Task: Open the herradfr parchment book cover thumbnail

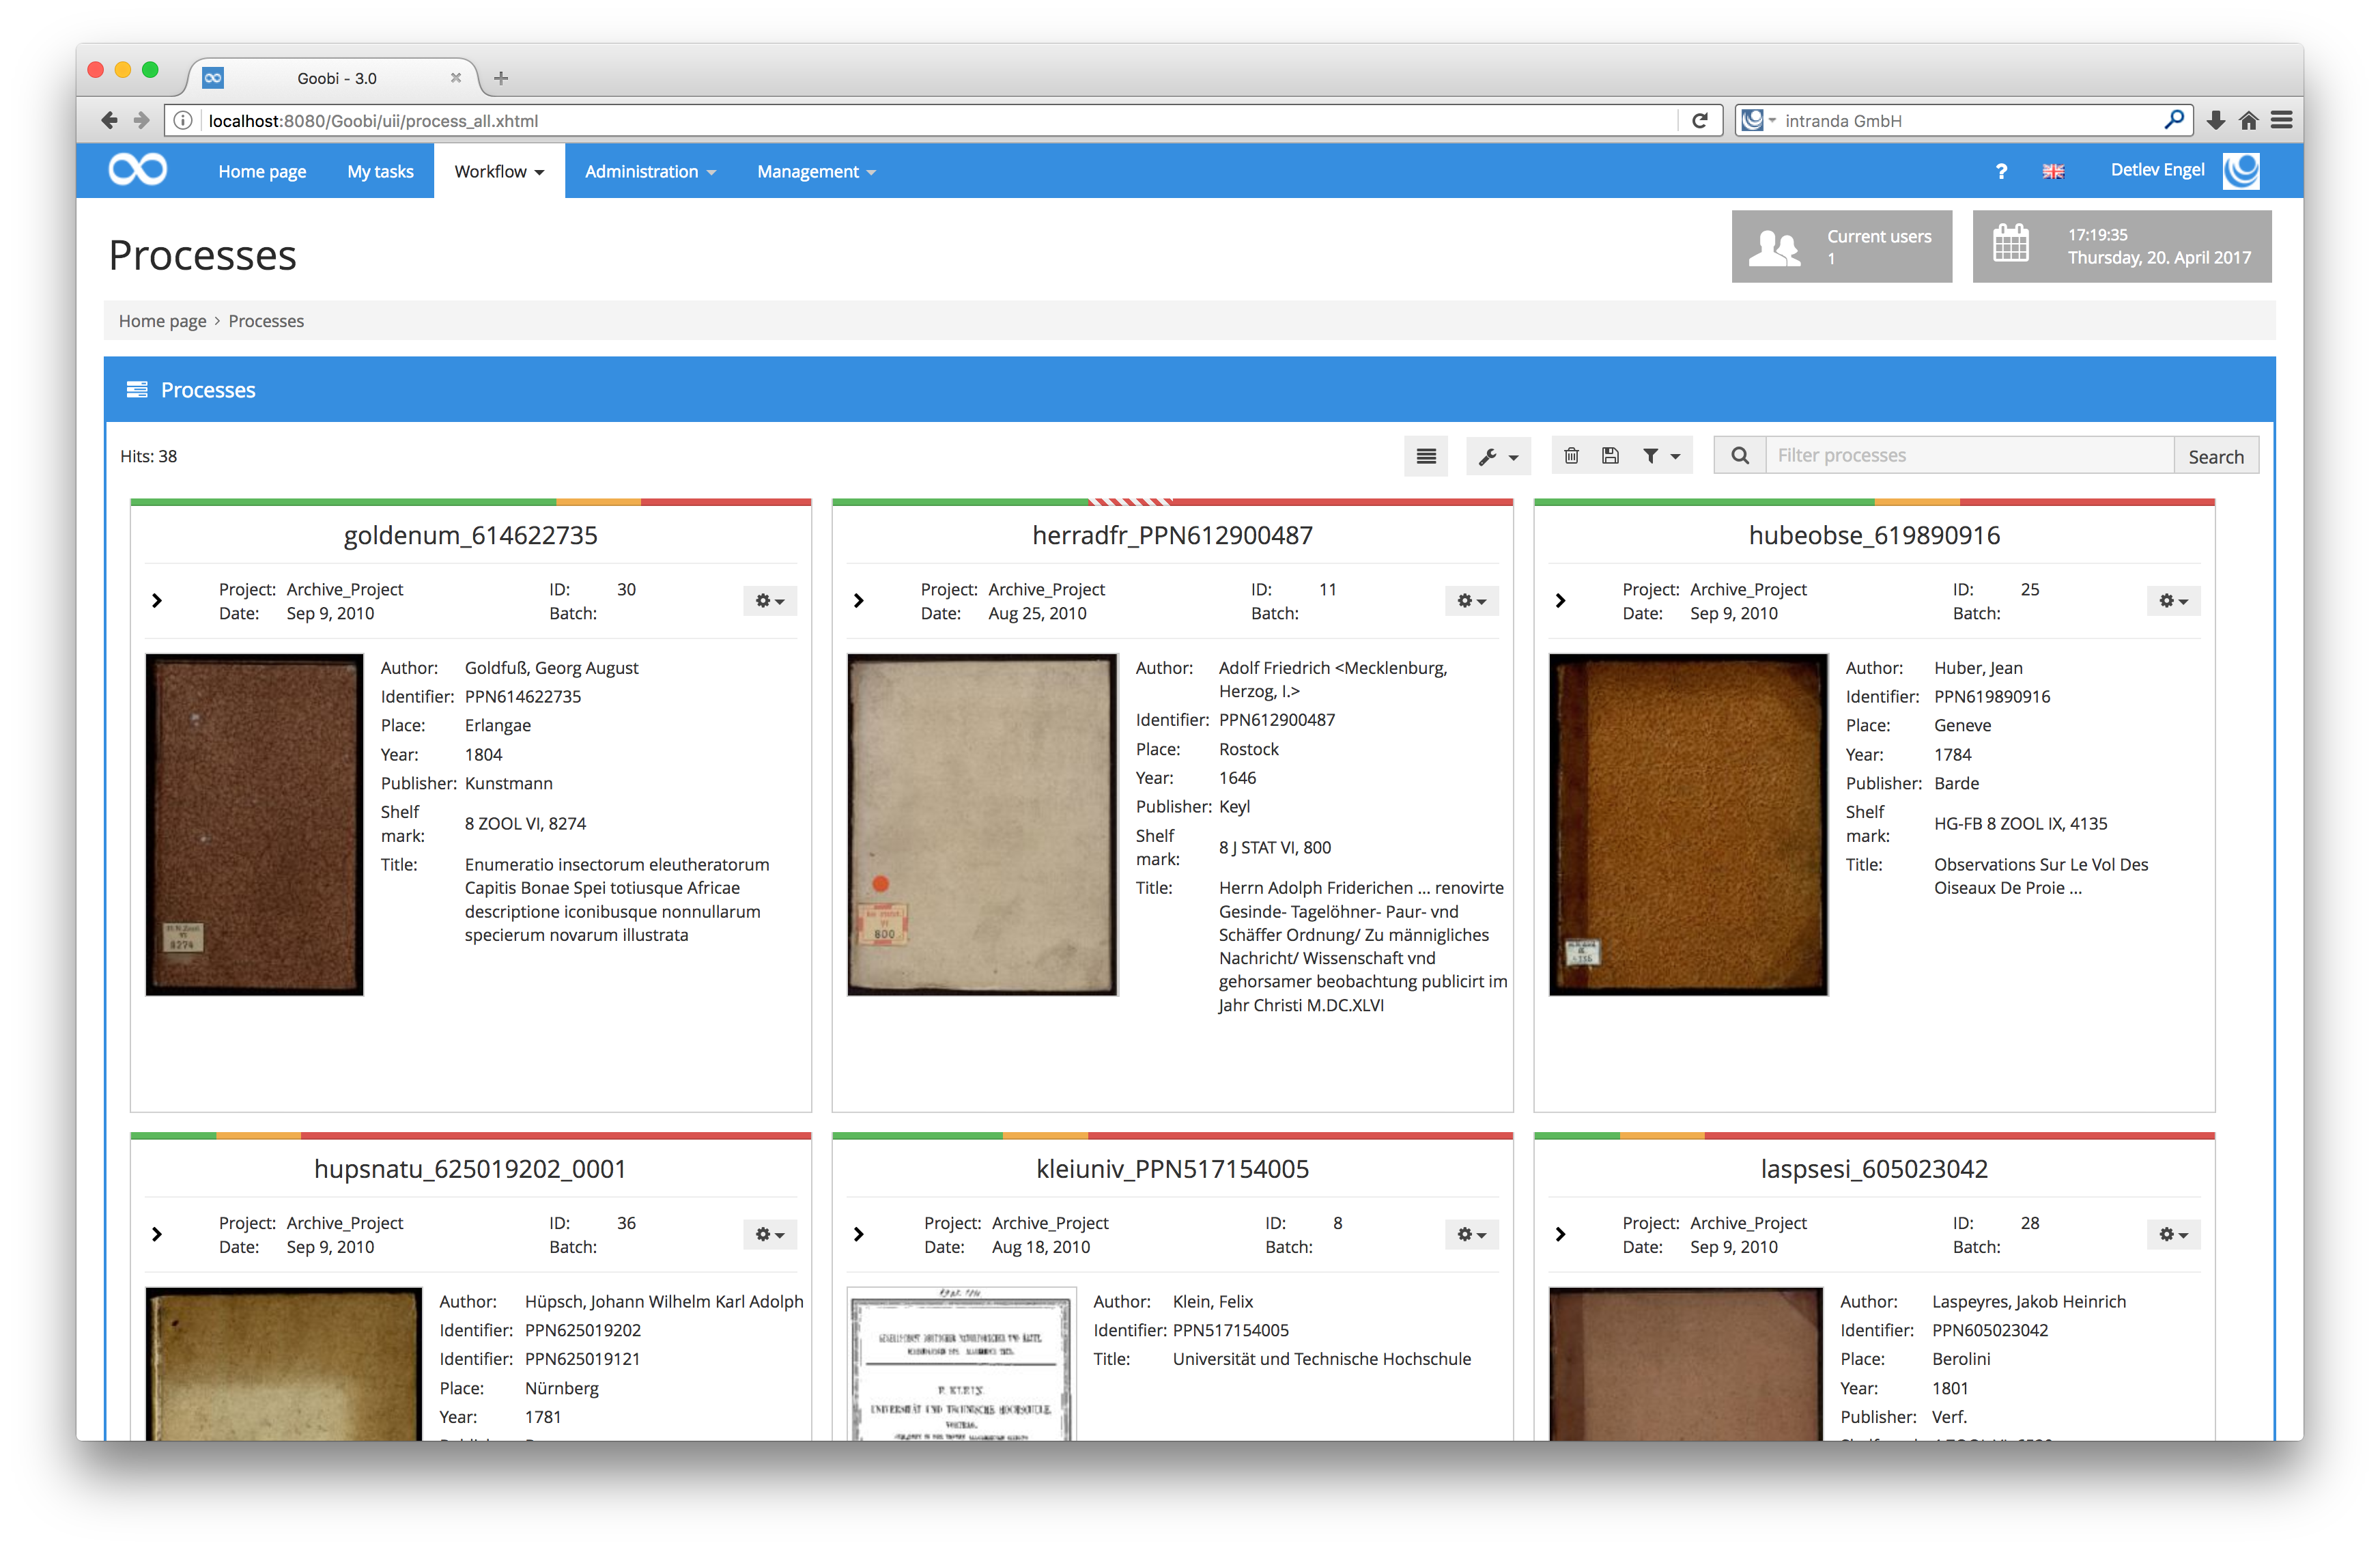Action: tap(983, 825)
